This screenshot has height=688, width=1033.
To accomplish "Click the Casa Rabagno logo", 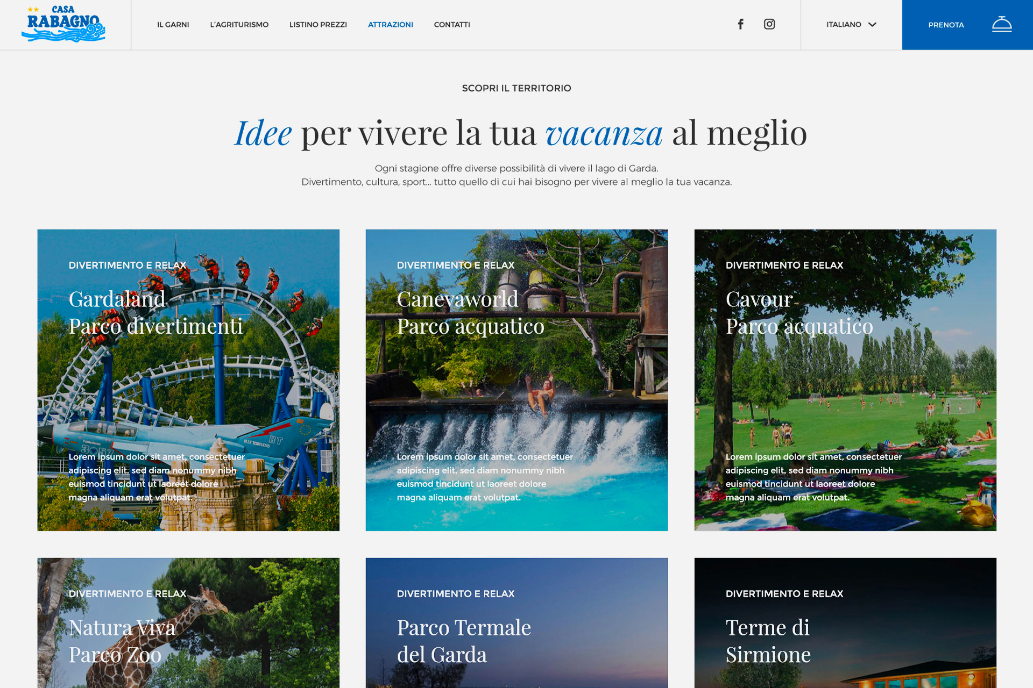I will [63, 24].
